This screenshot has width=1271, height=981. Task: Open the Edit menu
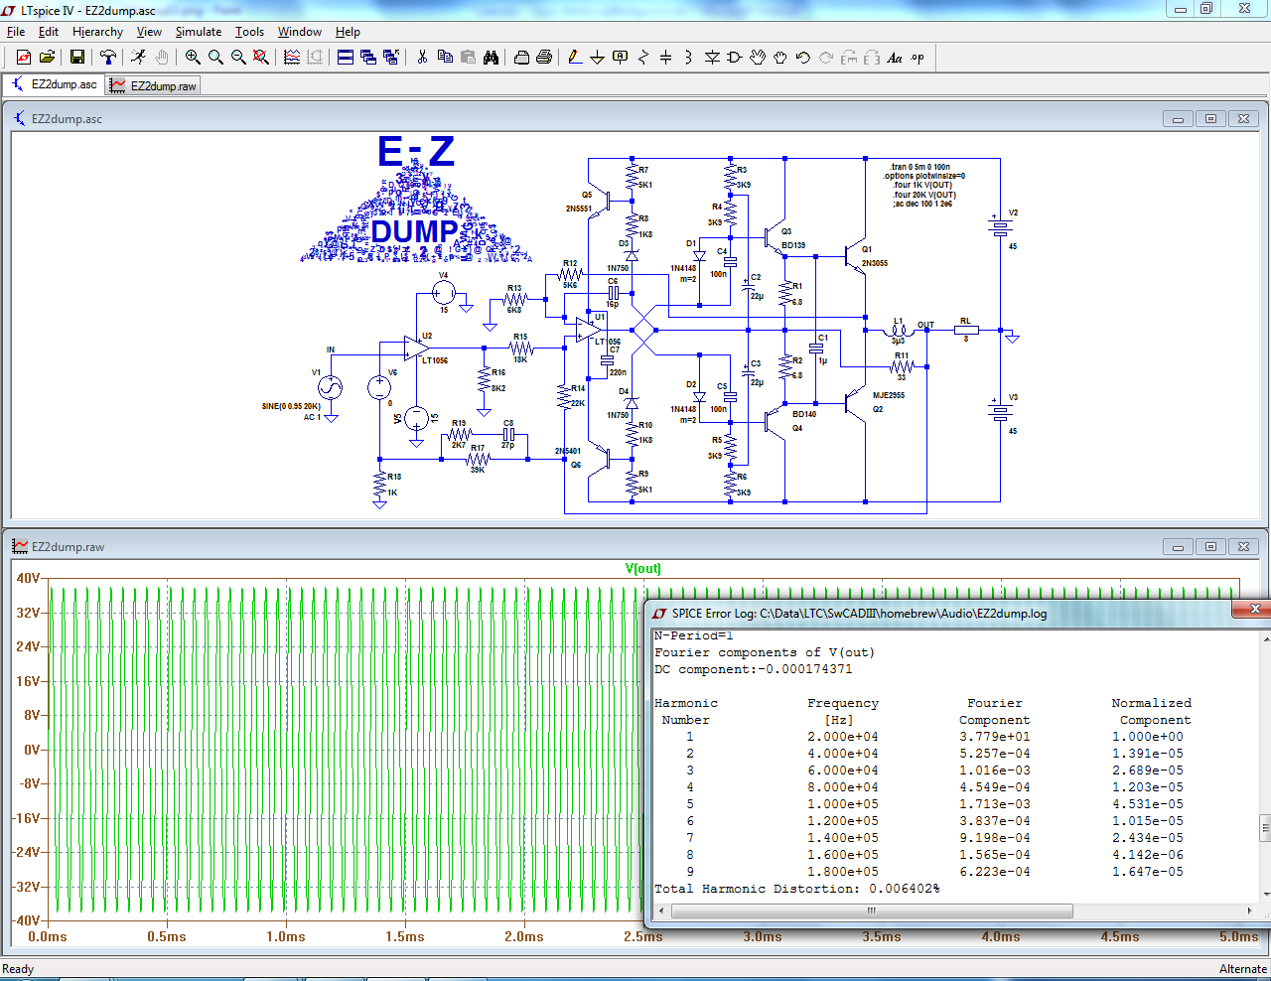[x=49, y=32]
